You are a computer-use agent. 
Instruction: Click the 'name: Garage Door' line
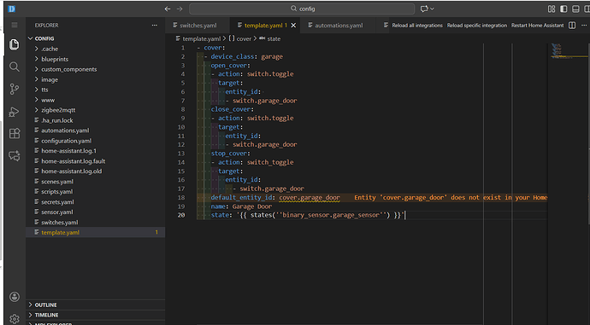click(x=241, y=206)
